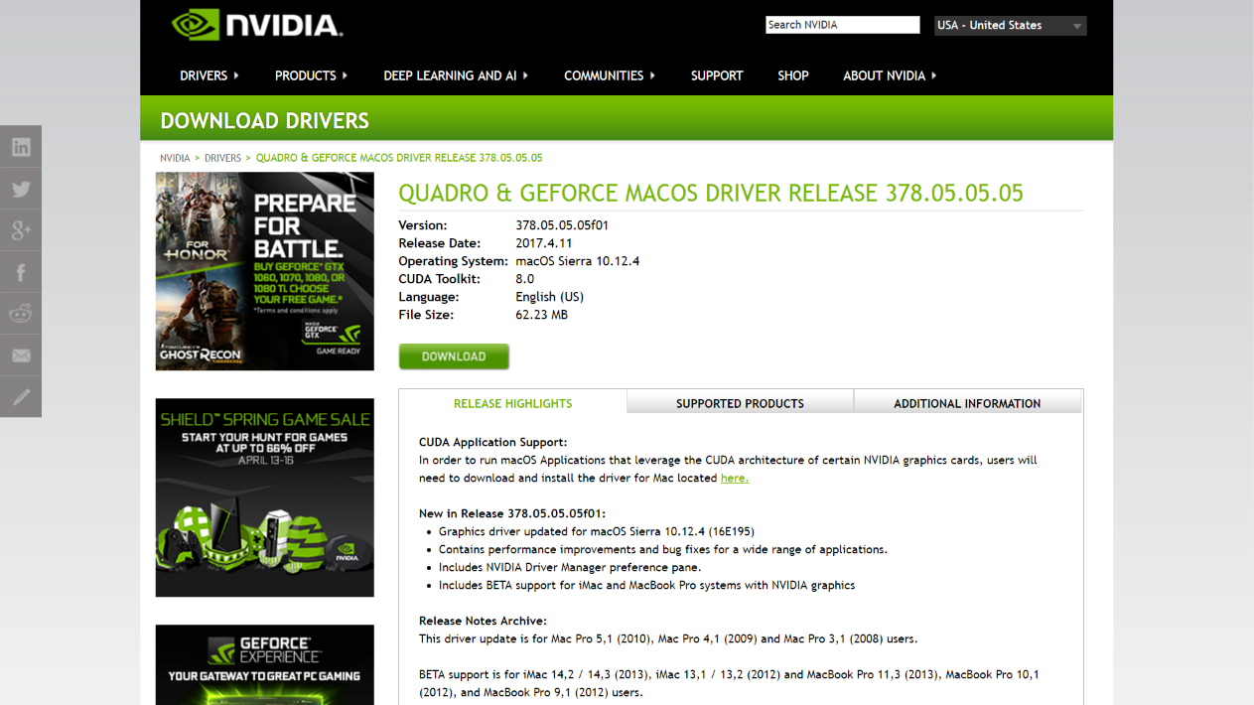Click the 'Release Notes Archive:' heading
Viewport: 1254px width, 705px height.
[x=483, y=621]
